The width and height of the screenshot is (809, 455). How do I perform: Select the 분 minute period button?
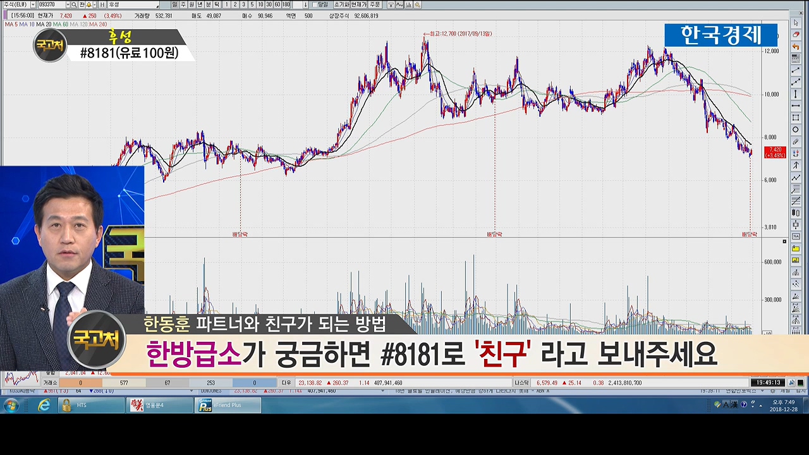coord(209,5)
